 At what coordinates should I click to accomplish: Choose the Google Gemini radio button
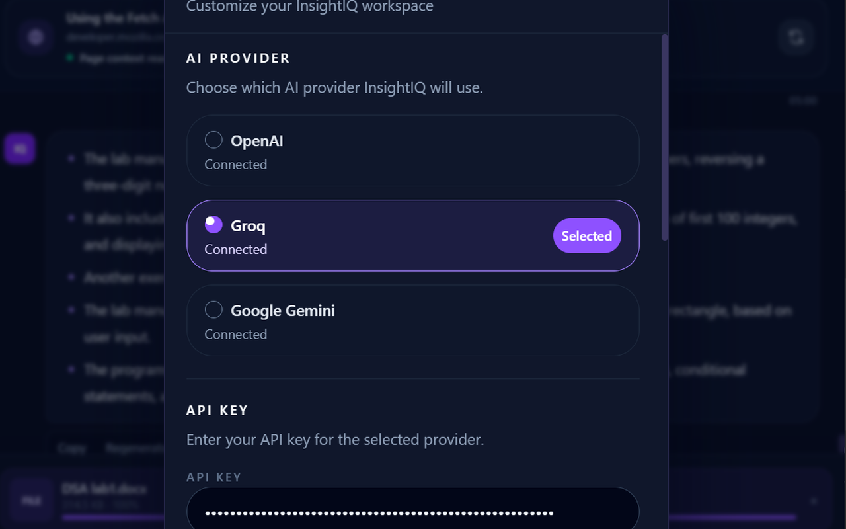(x=213, y=309)
